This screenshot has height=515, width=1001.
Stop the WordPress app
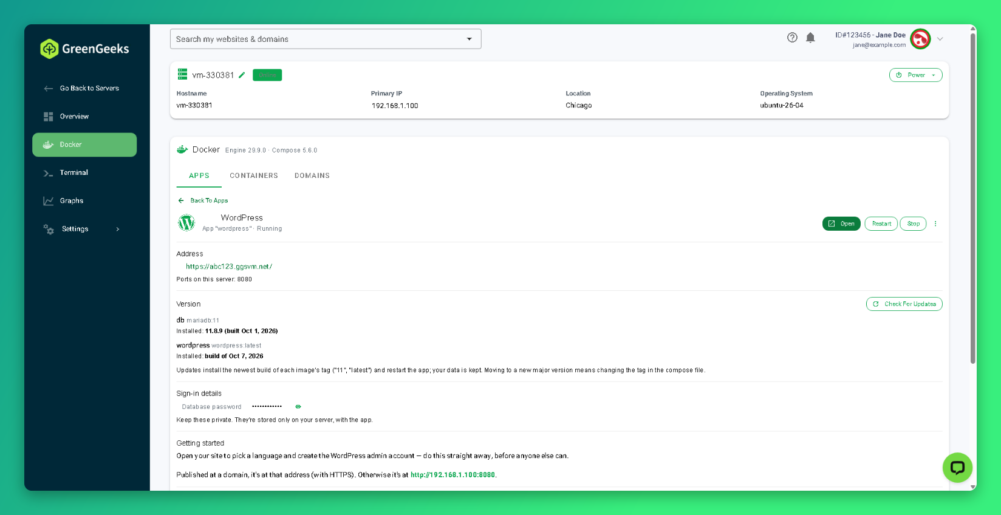coord(913,223)
